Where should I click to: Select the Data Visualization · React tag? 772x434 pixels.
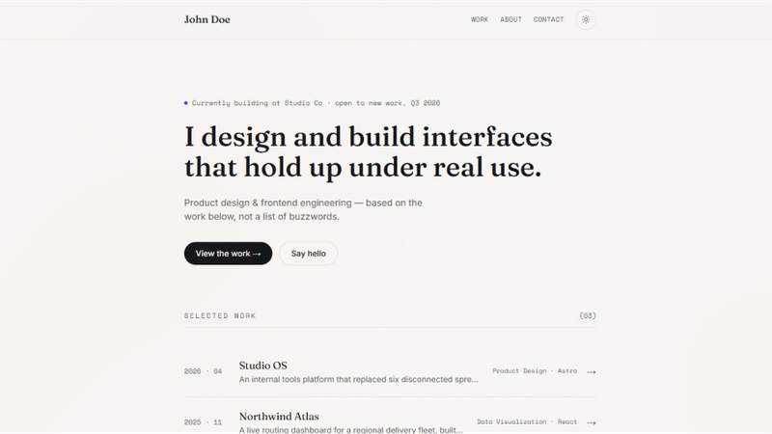click(527, 421)
